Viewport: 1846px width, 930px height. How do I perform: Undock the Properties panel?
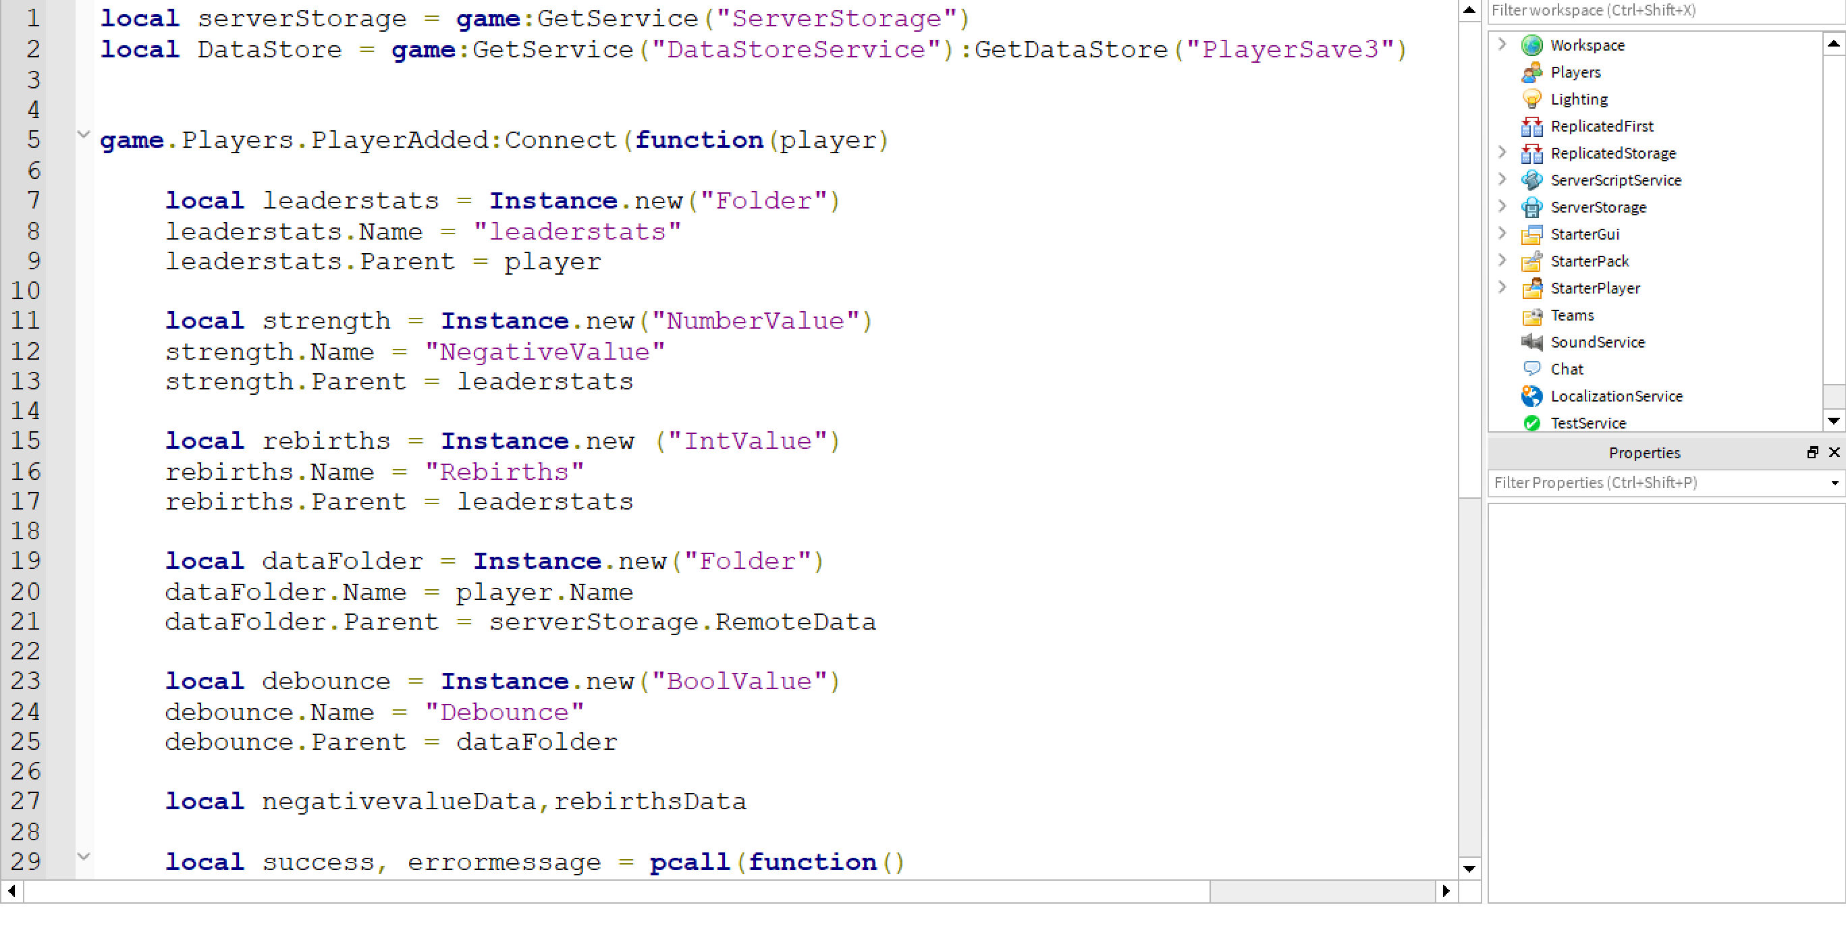pyautogui.click(x=1812, y=452)
